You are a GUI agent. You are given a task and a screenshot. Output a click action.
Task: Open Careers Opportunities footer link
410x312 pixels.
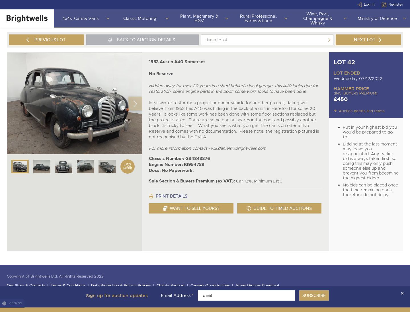coord(210,285)
